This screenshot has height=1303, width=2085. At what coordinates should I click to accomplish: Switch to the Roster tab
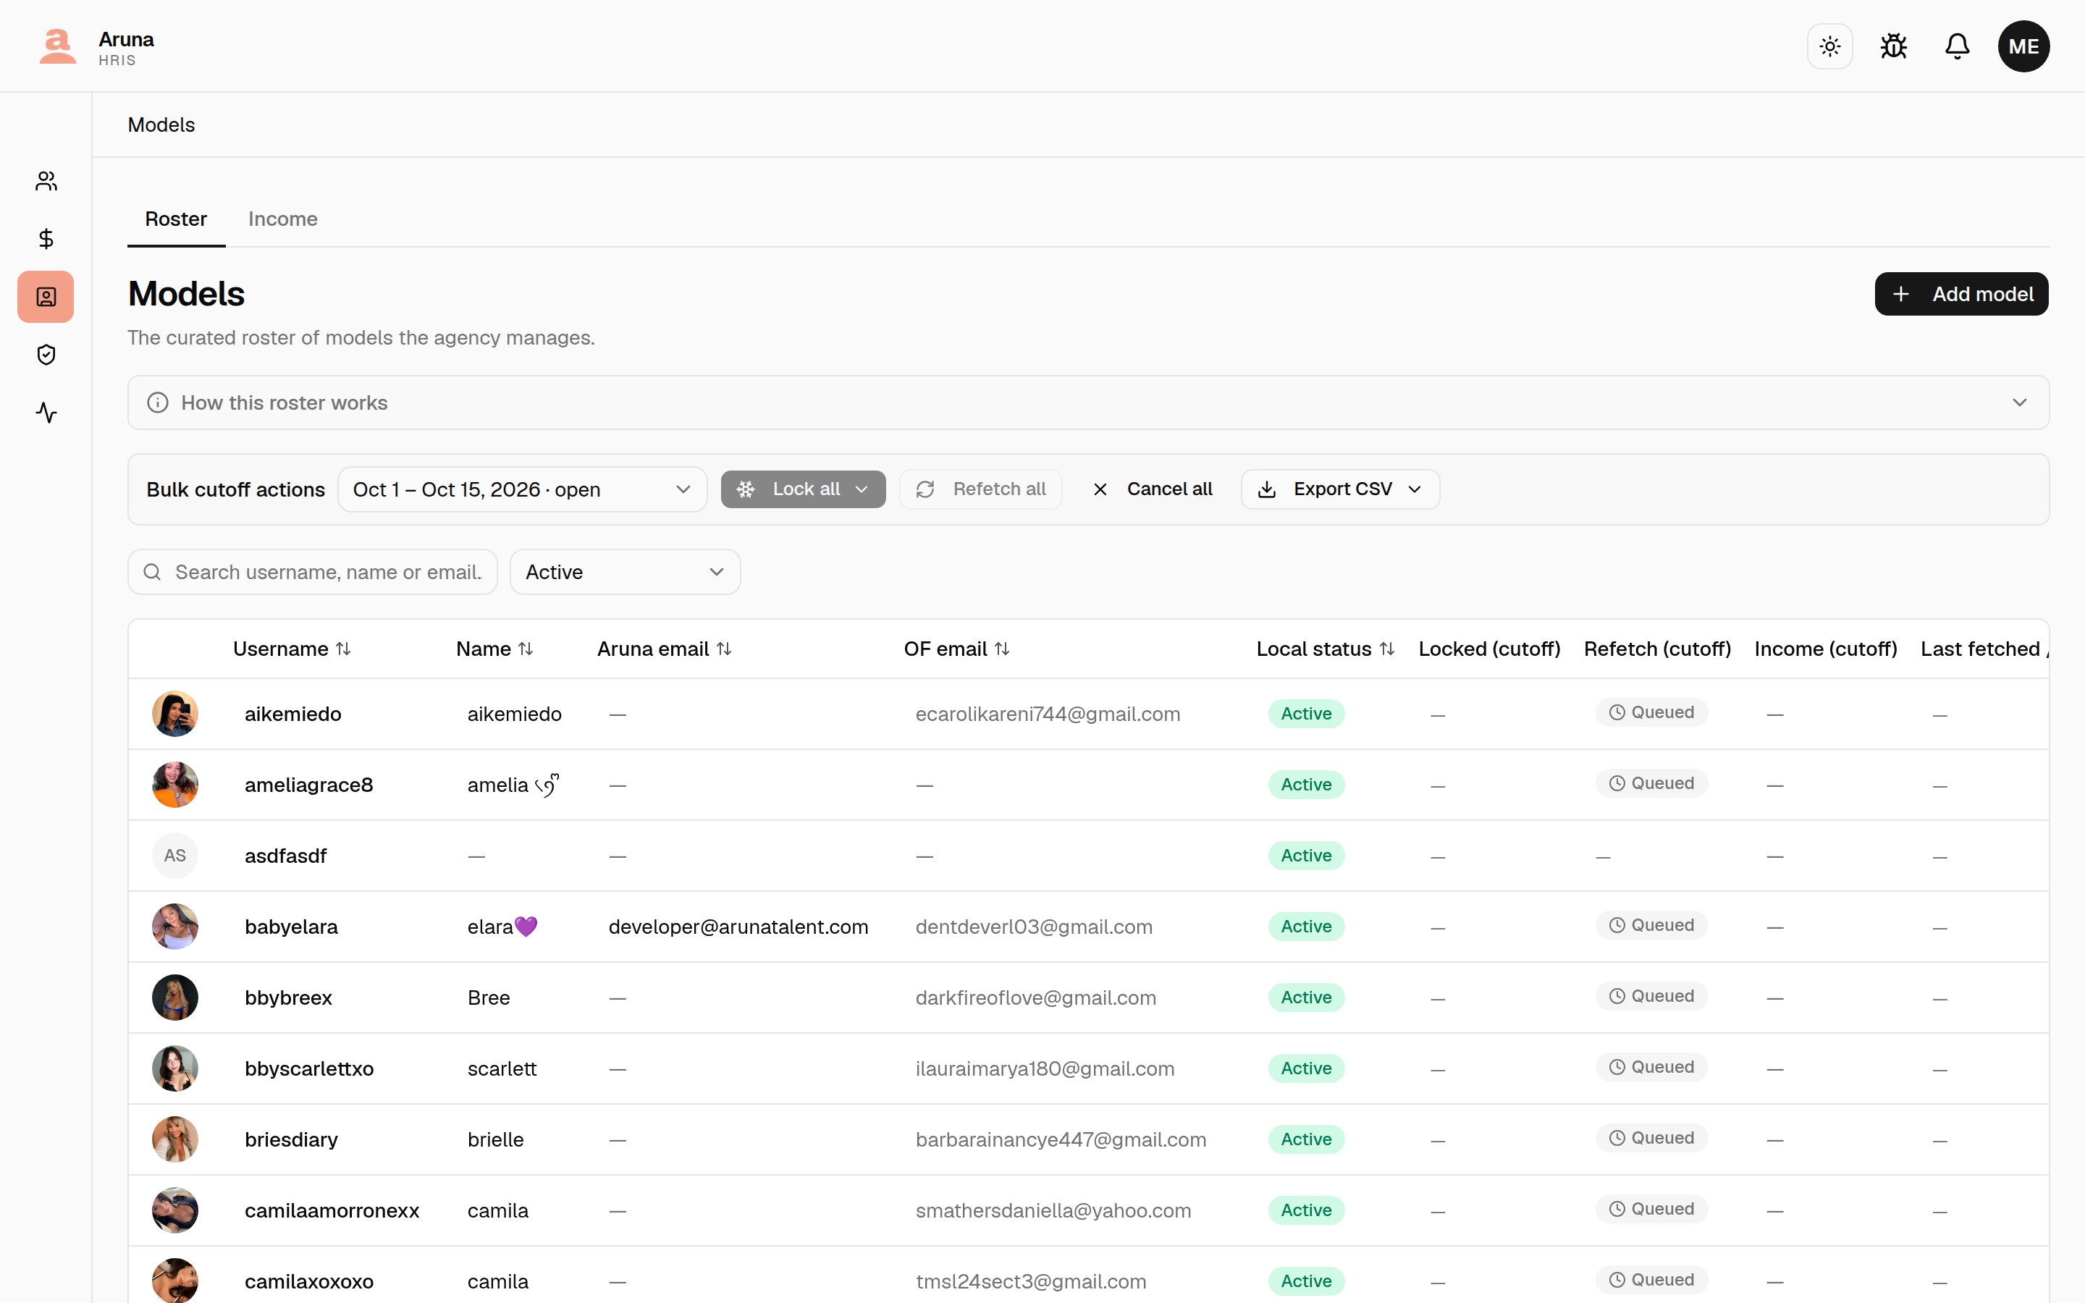pos(176,219)
